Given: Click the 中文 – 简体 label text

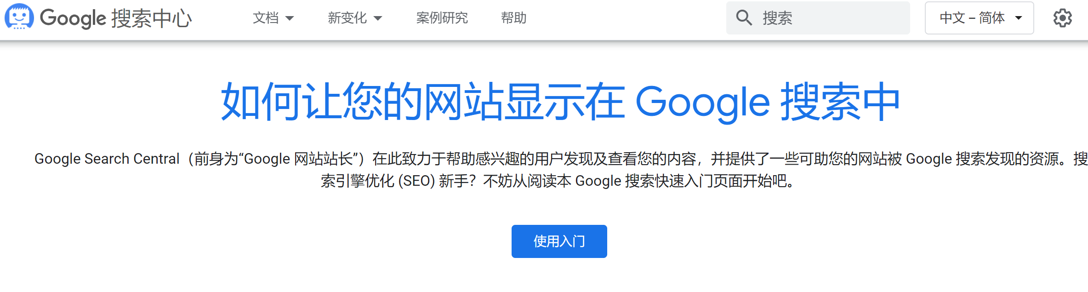Looking at the screenshot, I should coord(972,18).
